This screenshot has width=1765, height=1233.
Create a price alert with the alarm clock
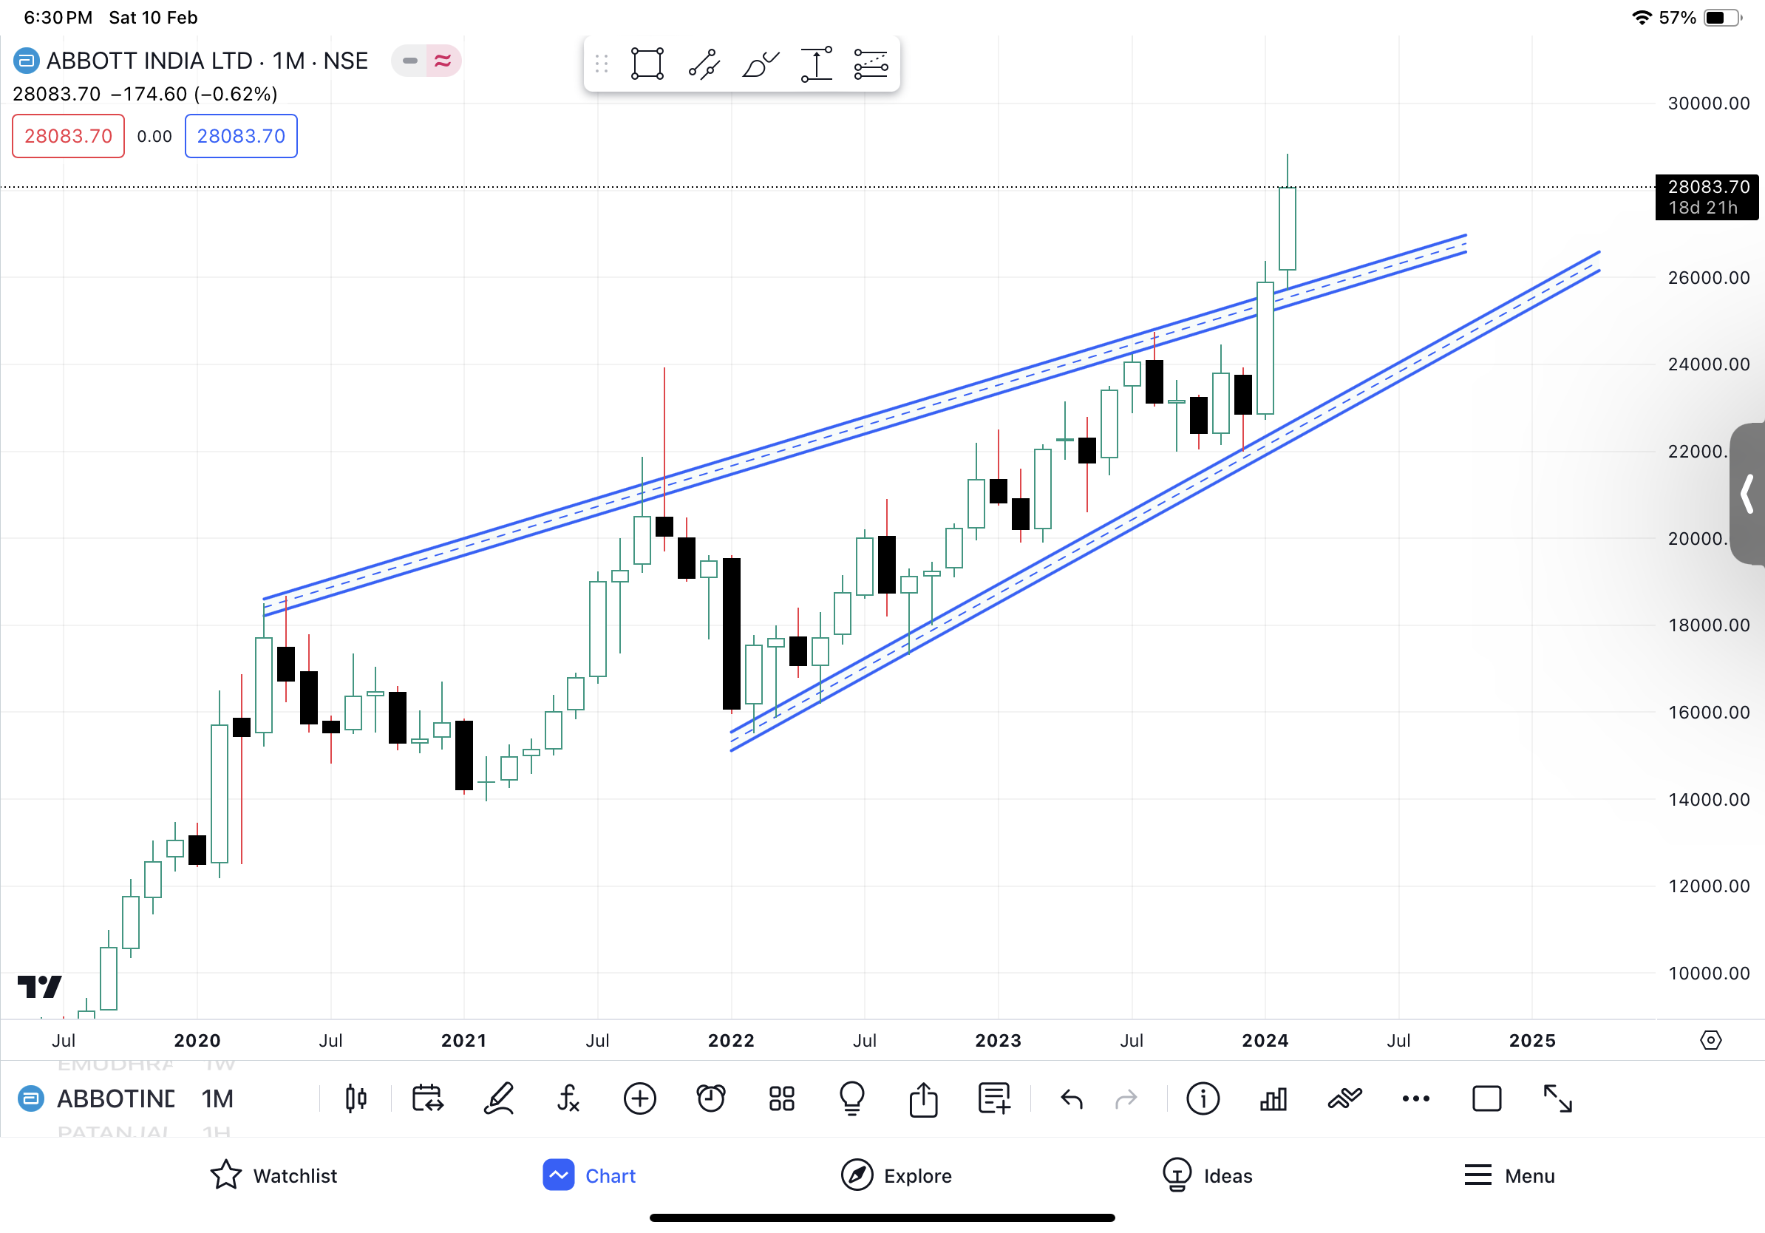pyautogui.click(x=711, y=1098)
